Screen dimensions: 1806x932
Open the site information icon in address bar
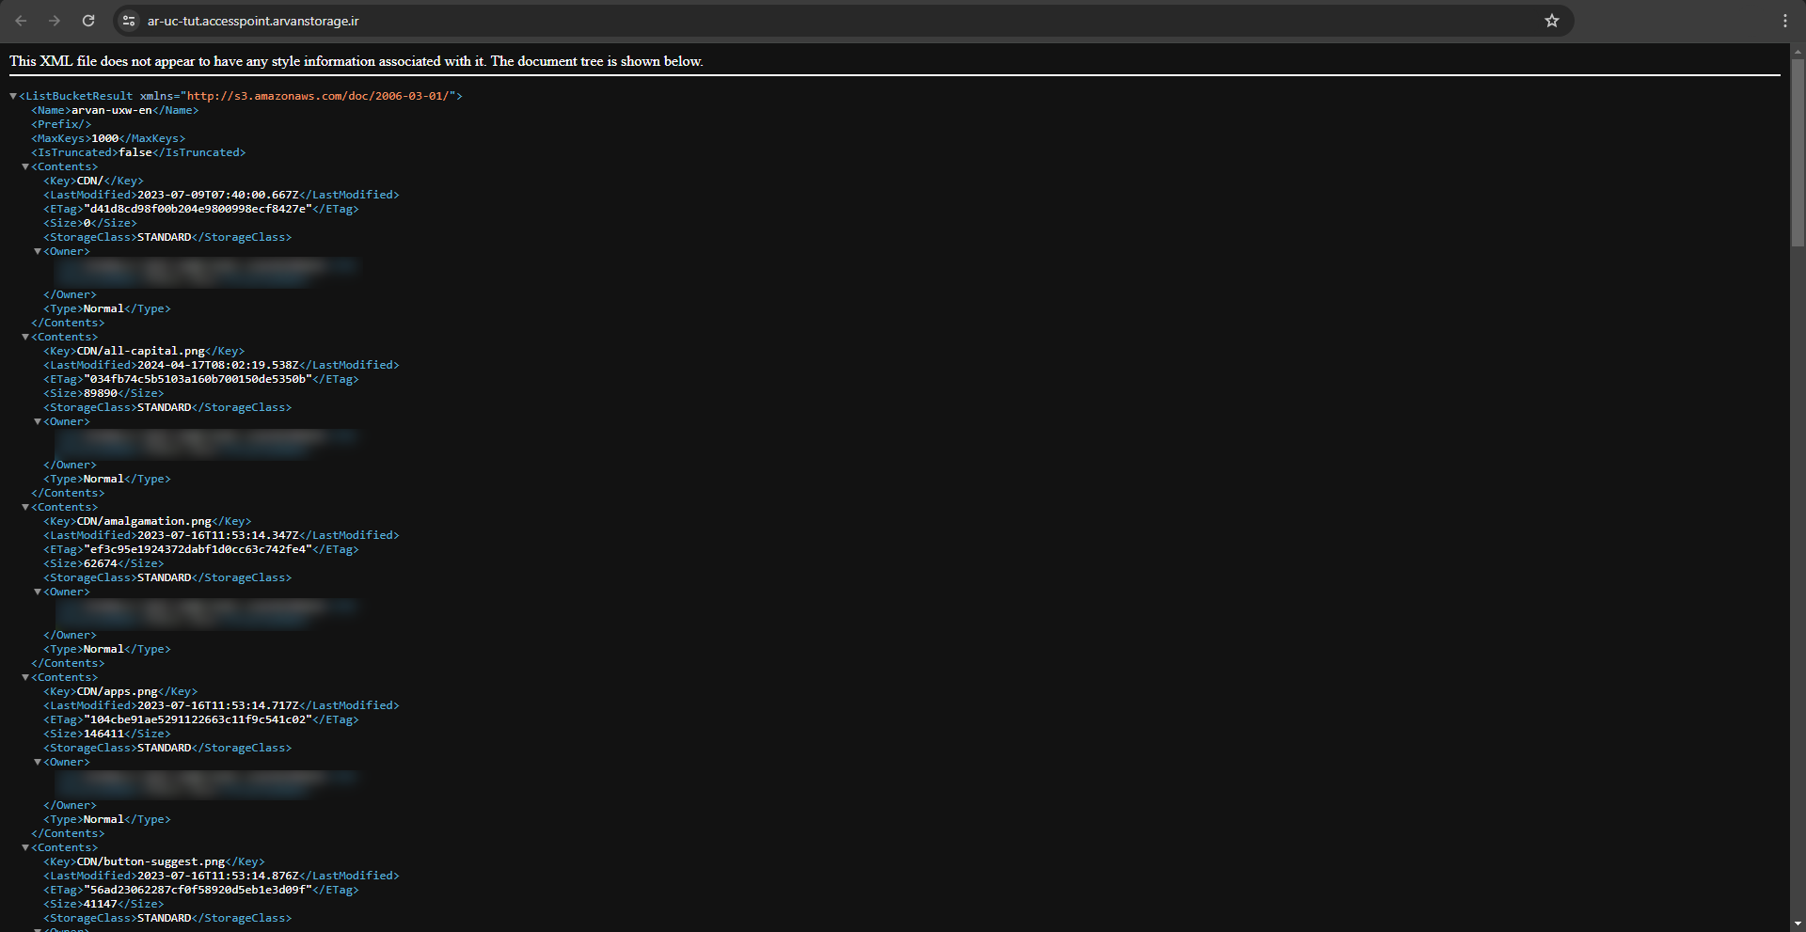[x=129, y=21]
